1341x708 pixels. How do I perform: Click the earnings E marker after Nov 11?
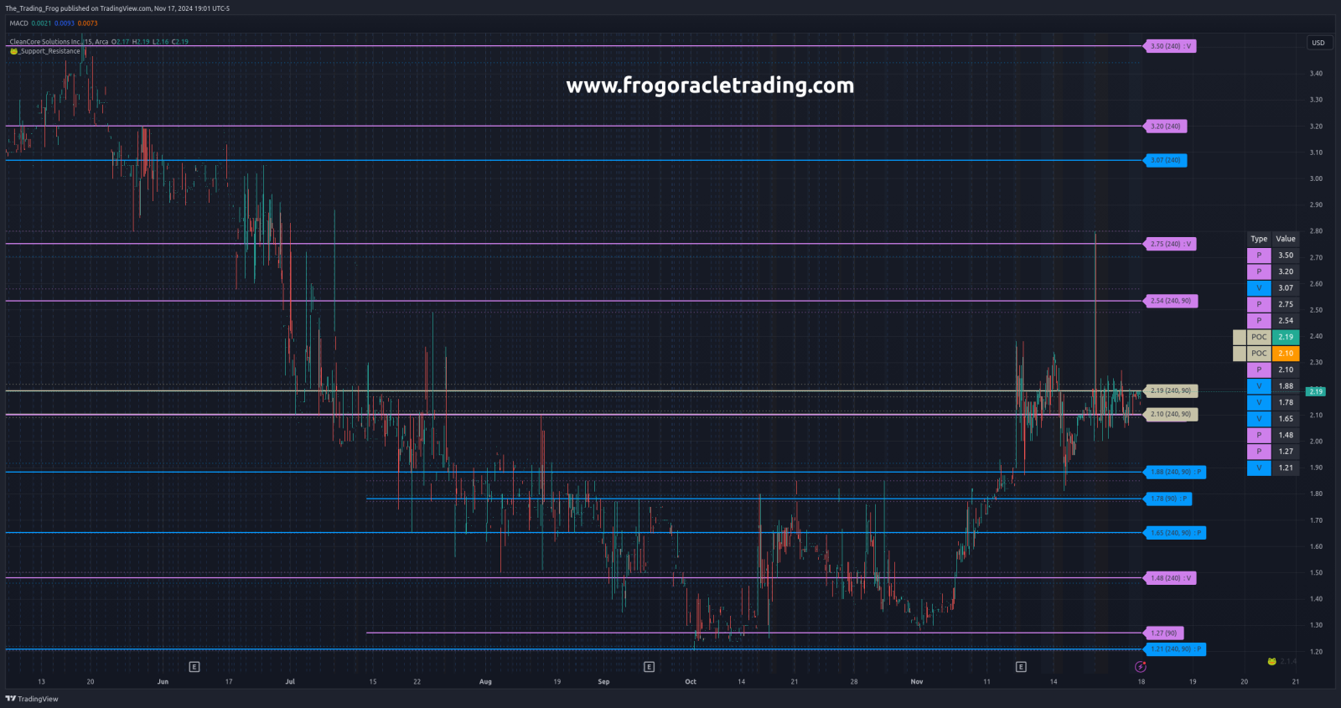1021,667
